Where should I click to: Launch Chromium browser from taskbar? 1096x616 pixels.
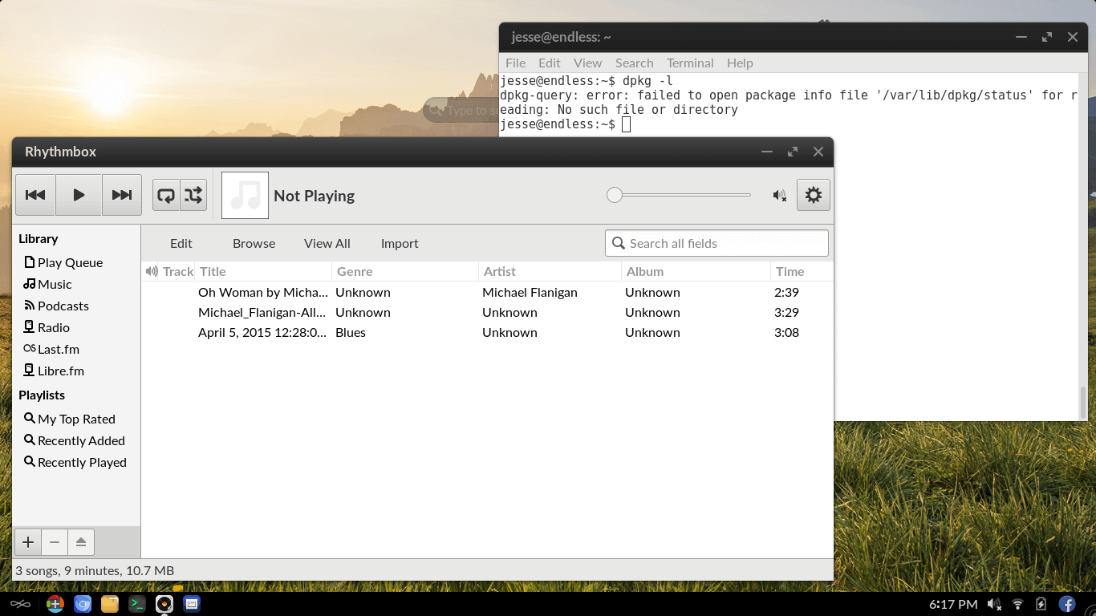click(83, 604)
